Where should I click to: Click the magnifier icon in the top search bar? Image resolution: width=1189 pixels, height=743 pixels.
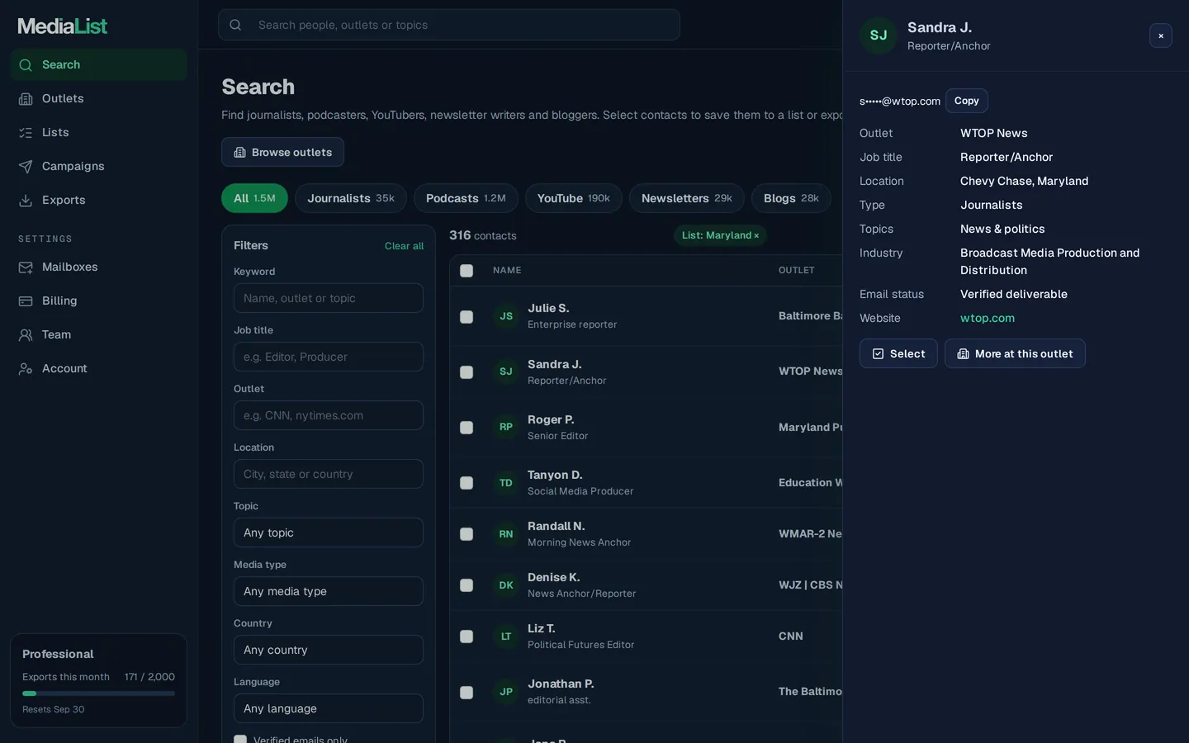point(235,25)
